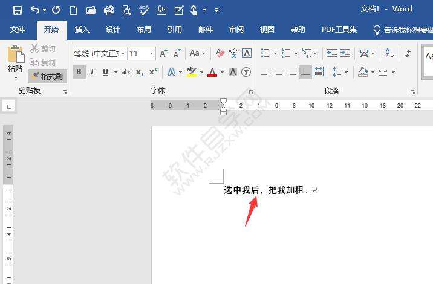433x284 pixels.
Task: Create a new blank document icon
Action: click(x=73, y=10)
